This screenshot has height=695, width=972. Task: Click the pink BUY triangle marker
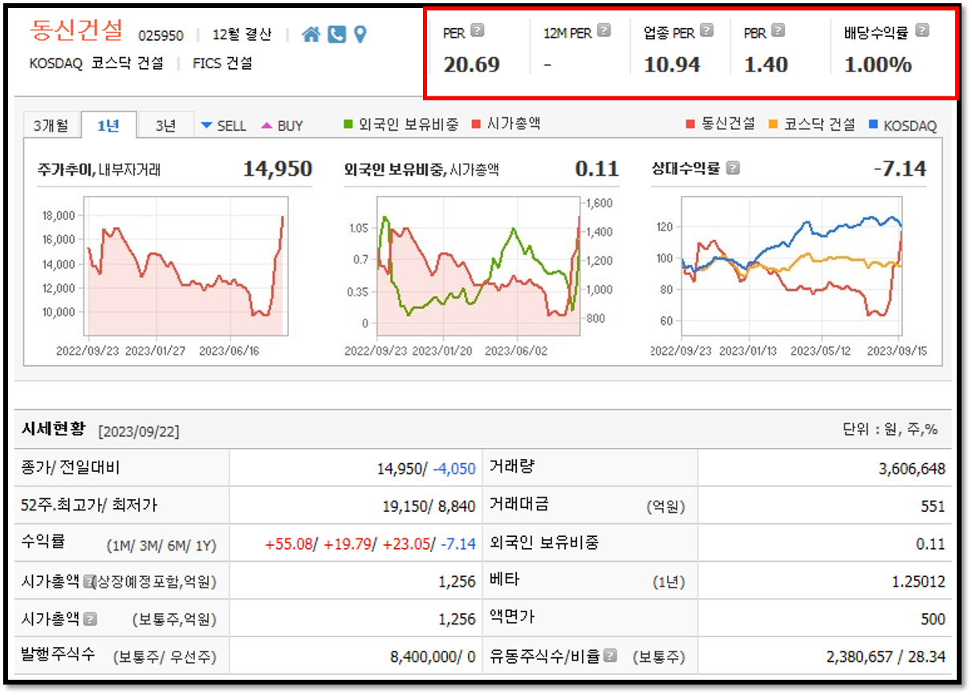[x=266, y=125]
